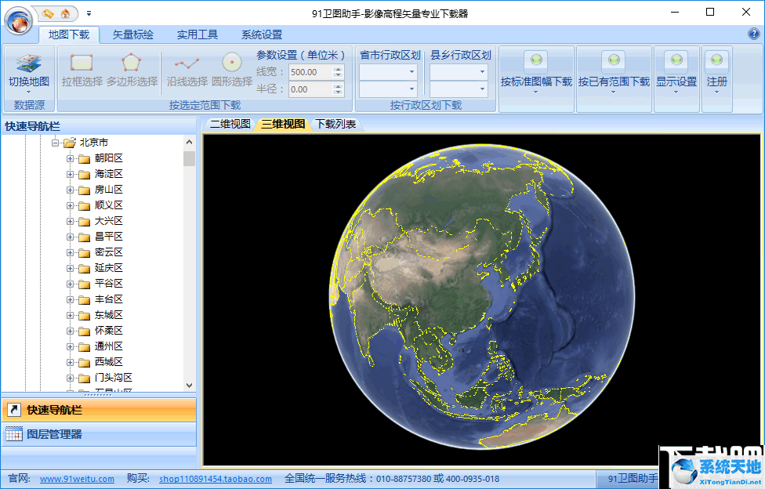Click the navigation tree scrollbar down arrow

pyautogui.click(x=190, y=385)
